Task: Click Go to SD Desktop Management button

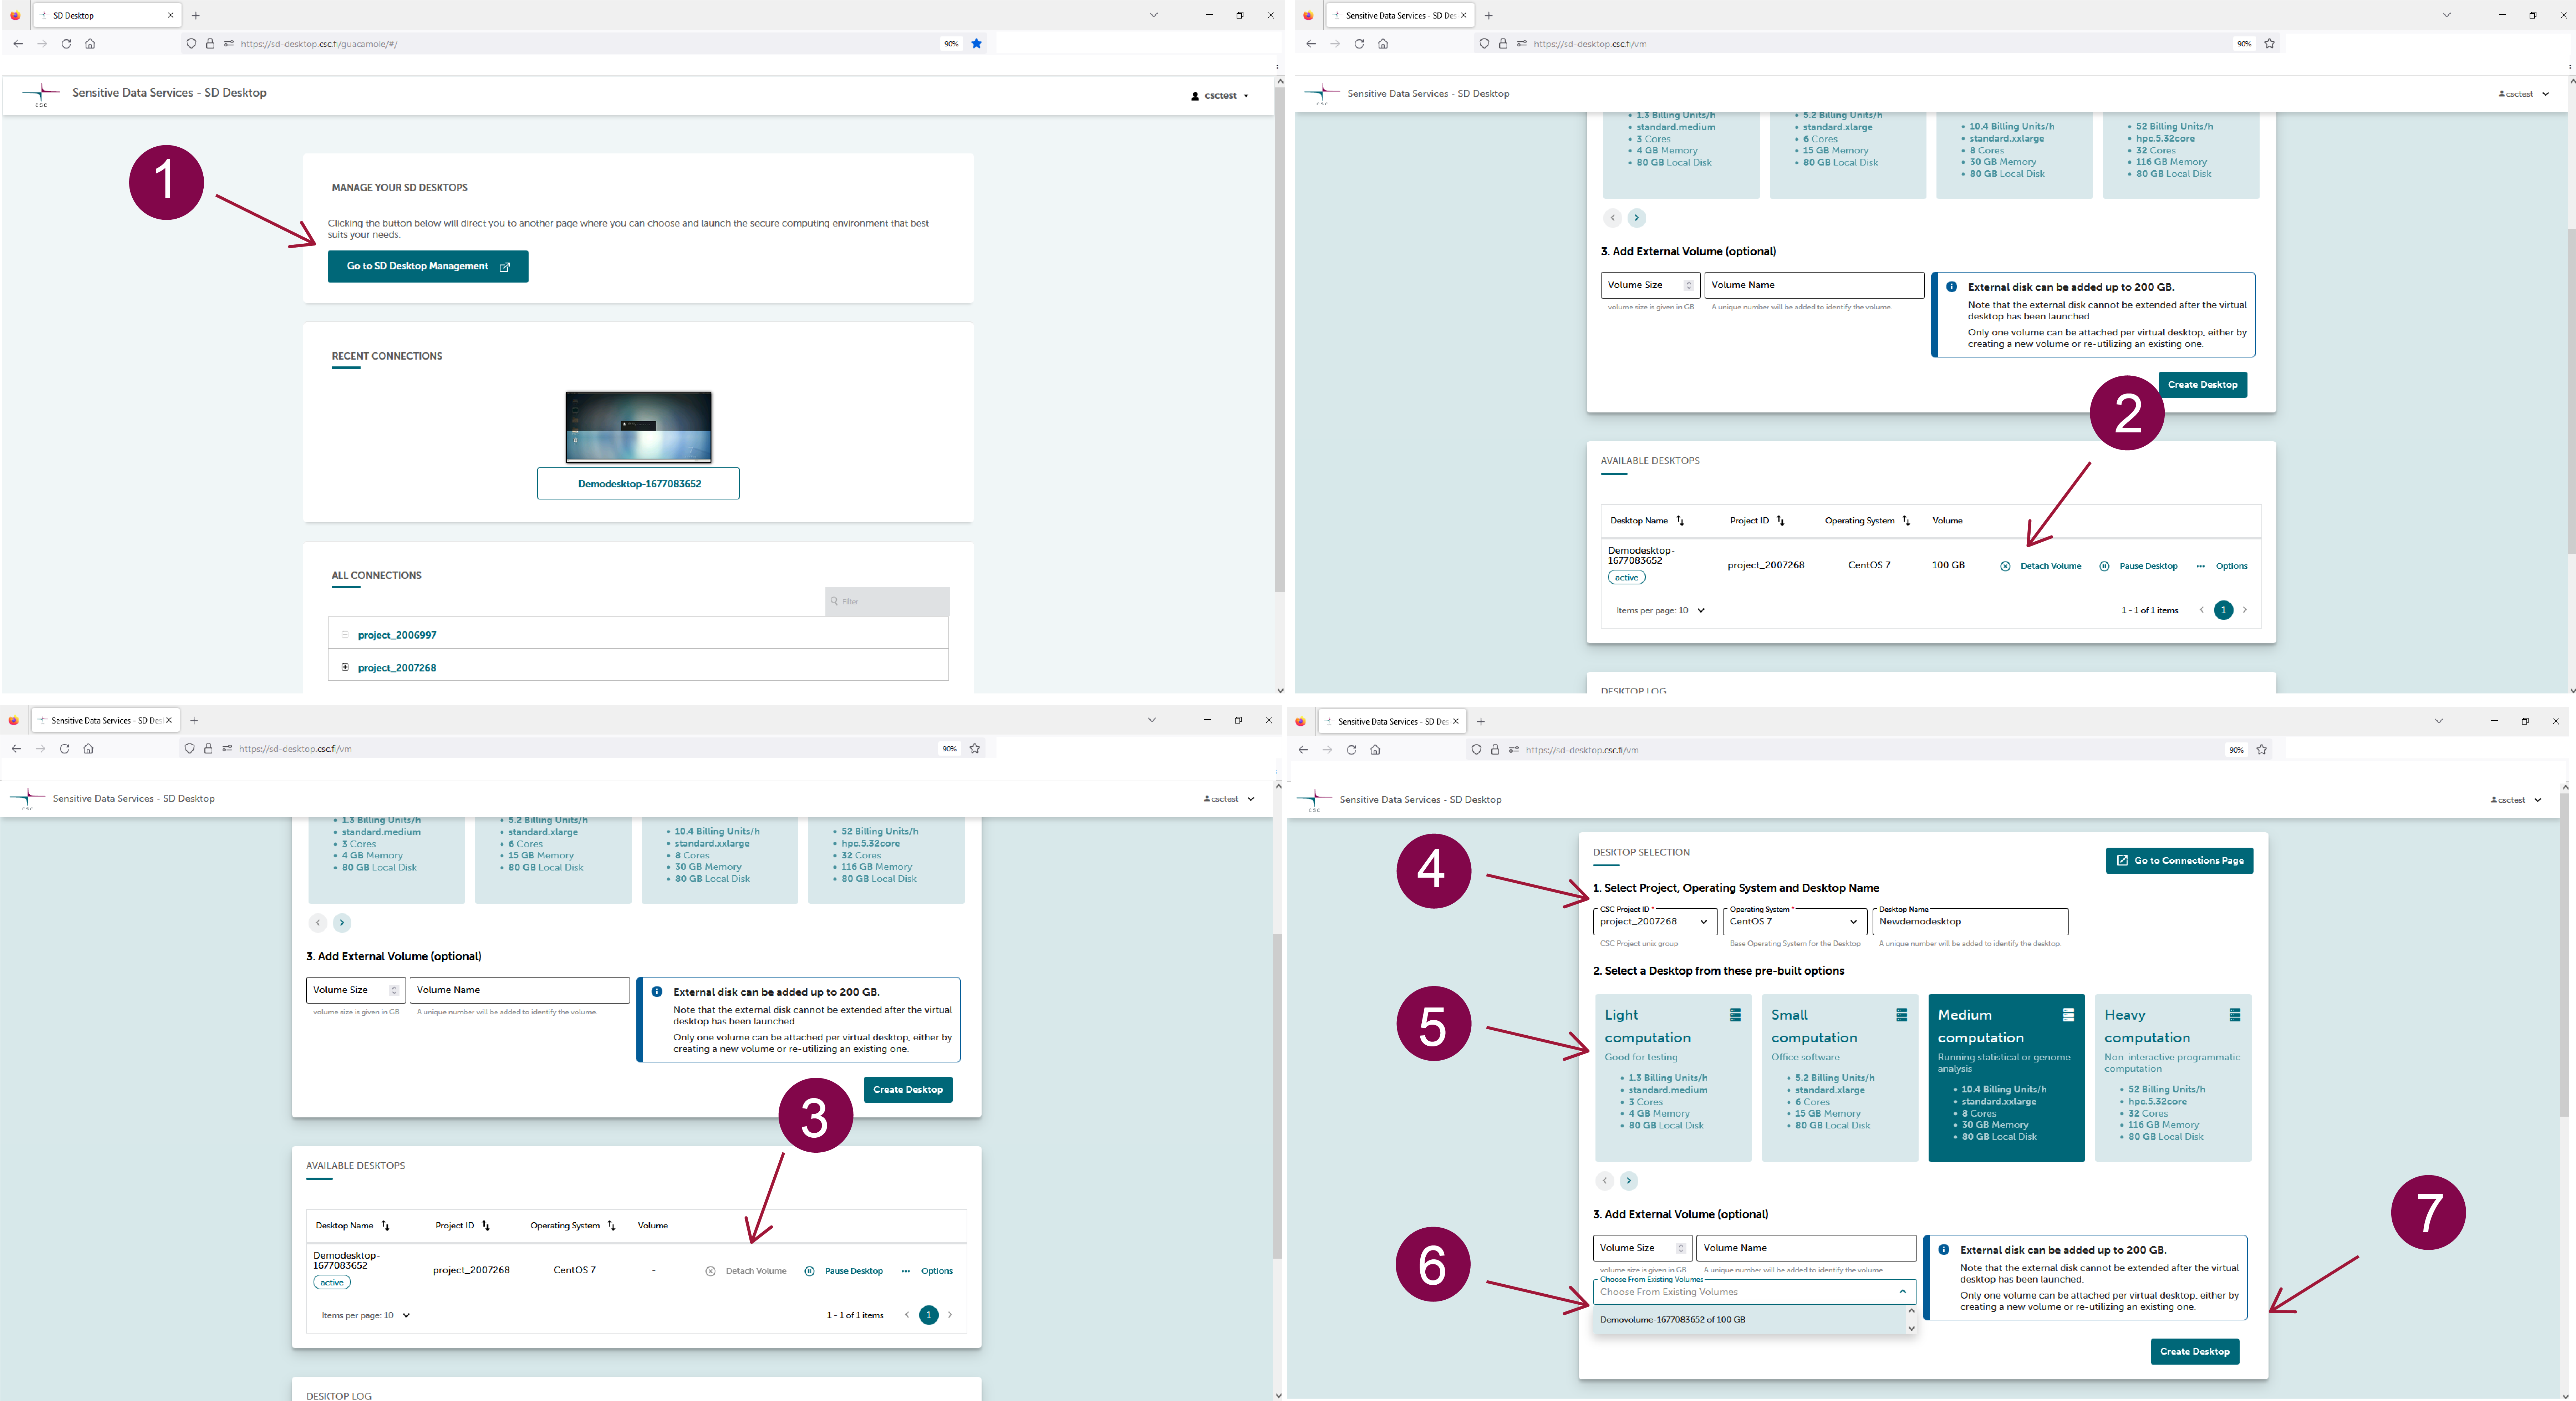Action: point(428,266)
